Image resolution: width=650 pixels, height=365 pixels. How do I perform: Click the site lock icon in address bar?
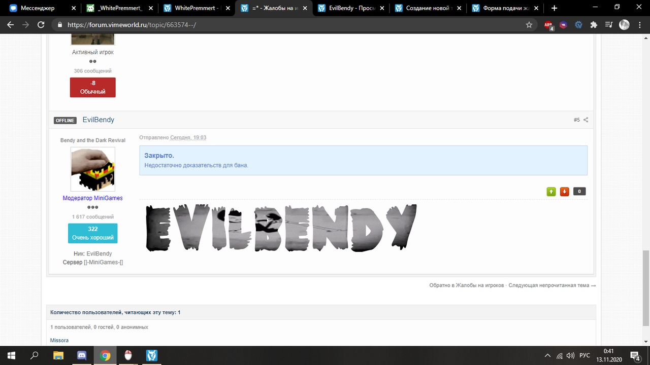click(x=60, y=24)
